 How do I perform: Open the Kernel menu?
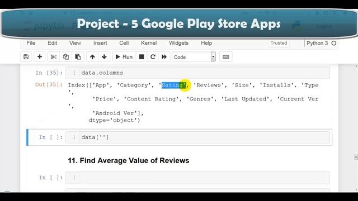[x=149, y=43]
